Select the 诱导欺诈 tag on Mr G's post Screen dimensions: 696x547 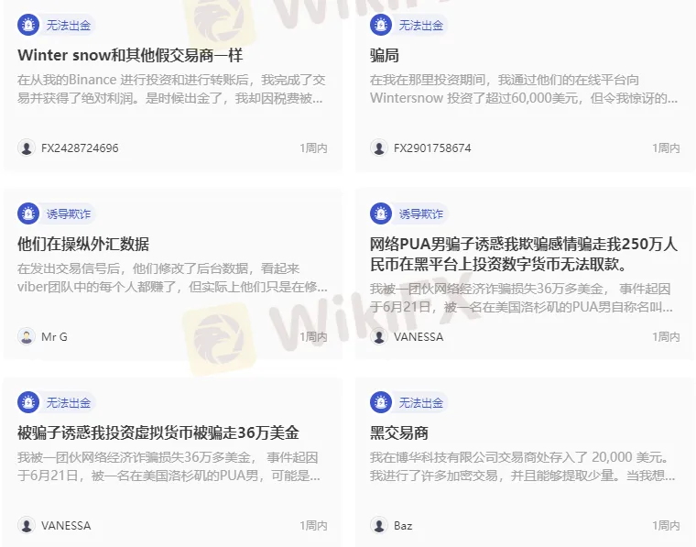click(x=69, y=214)
